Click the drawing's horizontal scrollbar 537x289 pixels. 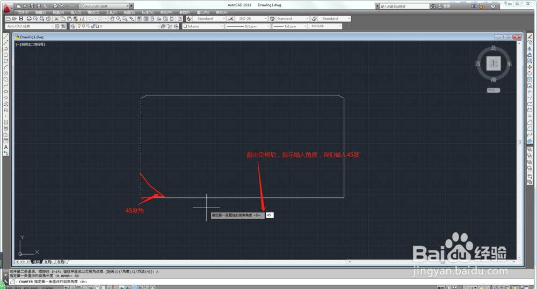pos(432,262)
